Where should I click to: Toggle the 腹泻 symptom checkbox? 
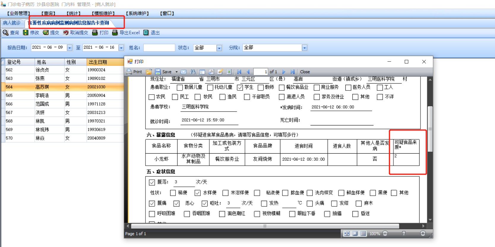coord(152,182)
